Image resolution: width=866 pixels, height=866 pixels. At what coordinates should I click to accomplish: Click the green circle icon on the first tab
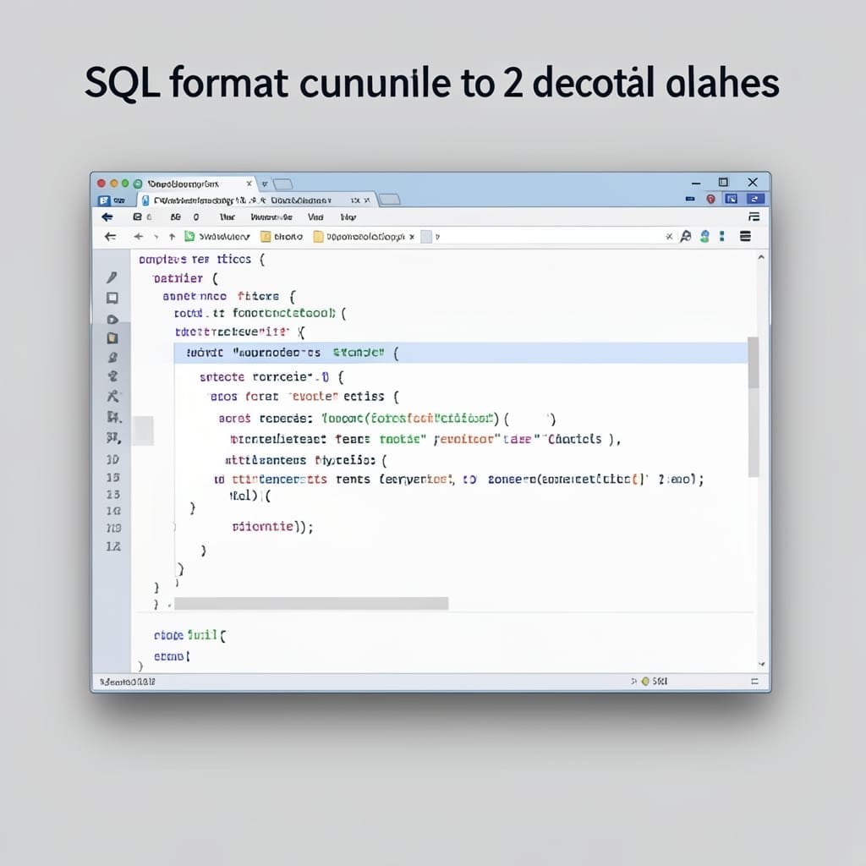point(138,184)
